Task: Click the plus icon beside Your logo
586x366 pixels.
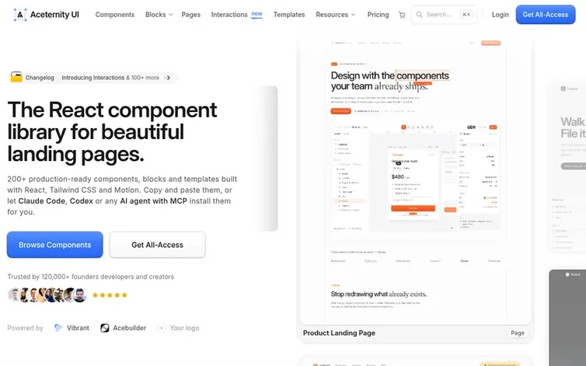Action: [161, 328]
